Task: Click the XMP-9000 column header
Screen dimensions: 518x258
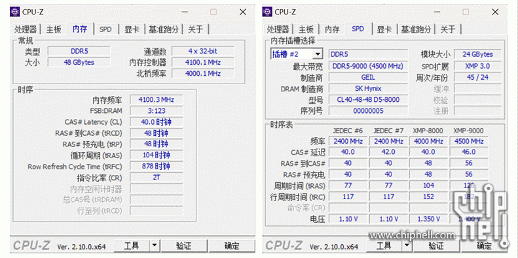Action: point(468,131)
